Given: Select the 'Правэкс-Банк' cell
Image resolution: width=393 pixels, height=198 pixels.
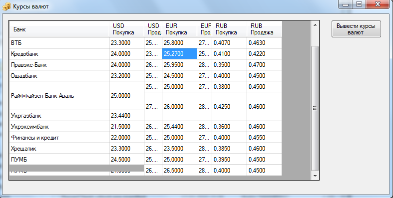Looking at the screenshot, I should (59, 65).
